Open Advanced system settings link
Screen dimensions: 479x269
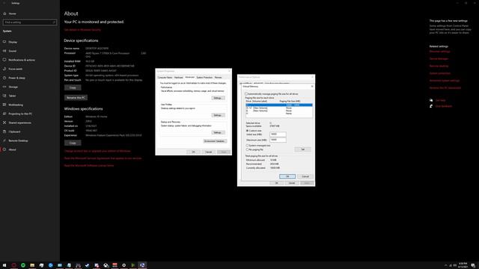click(445, 81)
